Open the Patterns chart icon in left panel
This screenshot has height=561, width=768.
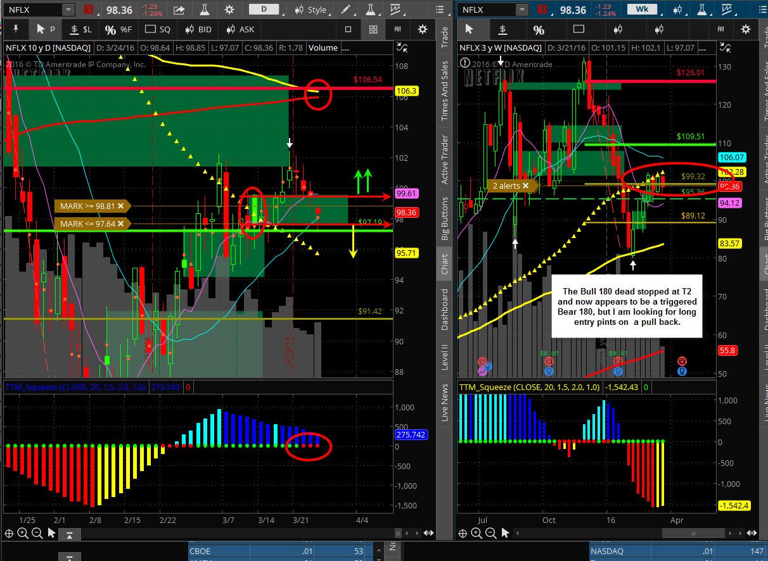pyautogui.click(x=396, y=9)
